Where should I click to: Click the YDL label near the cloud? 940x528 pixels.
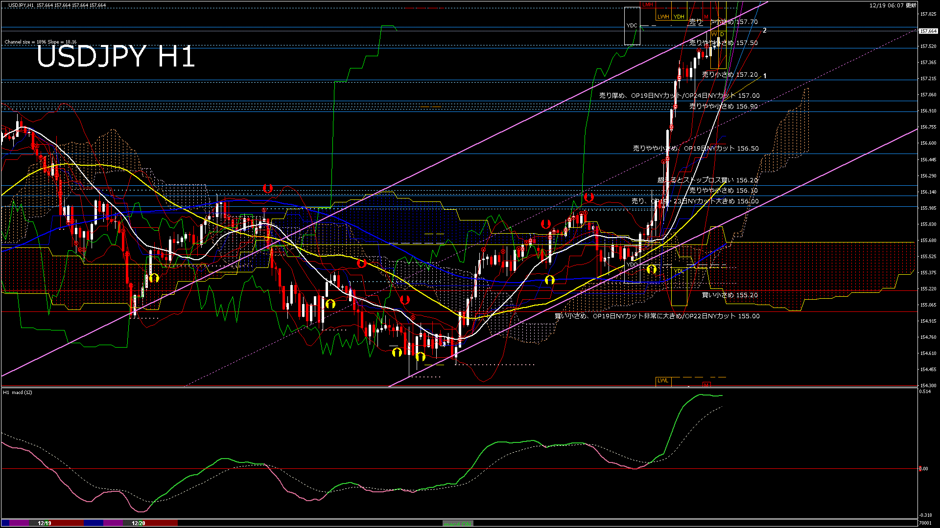(x=679, y=271)
